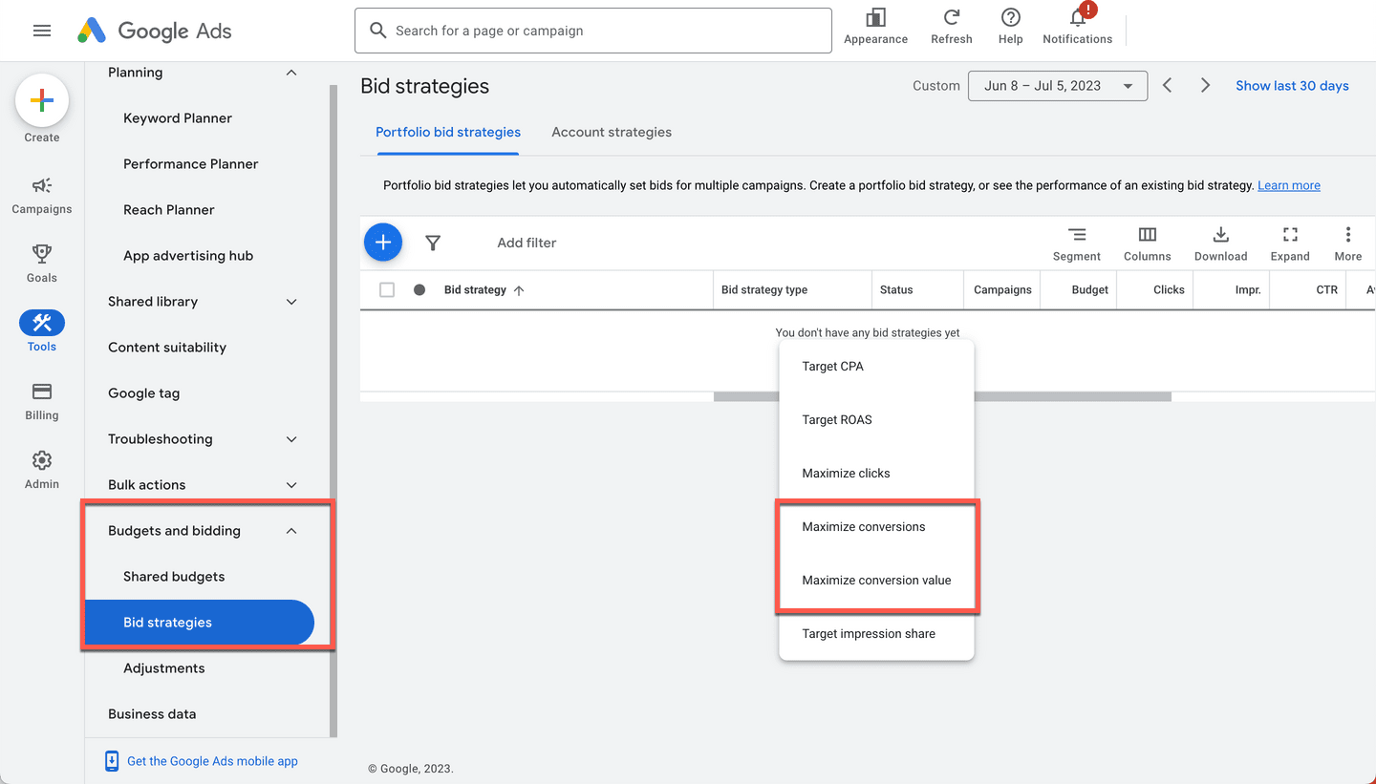Open Keyword Planner
This screenshot has height=784, width=1376.
coord(178,118)
